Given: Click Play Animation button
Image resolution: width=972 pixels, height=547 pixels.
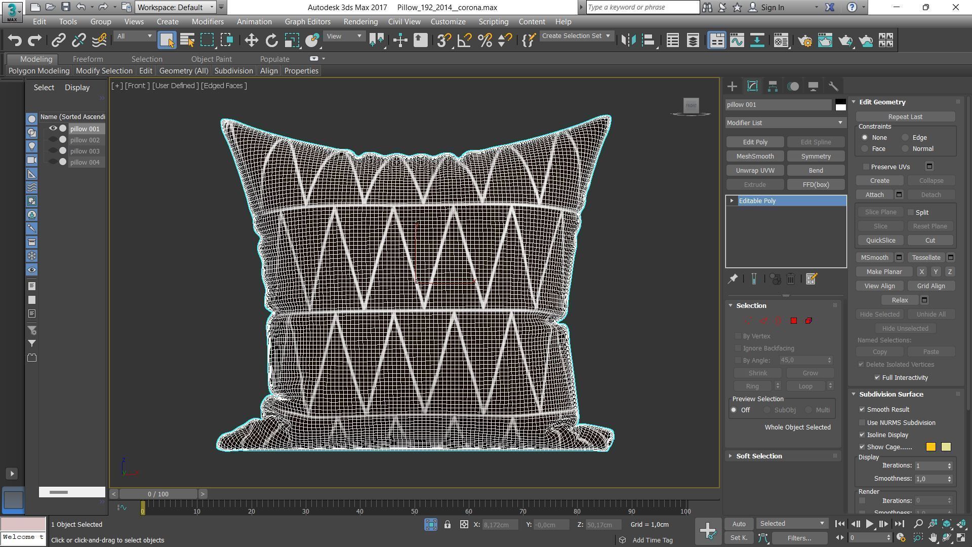Looking at the screenshot, I should (x=869, y=524).
